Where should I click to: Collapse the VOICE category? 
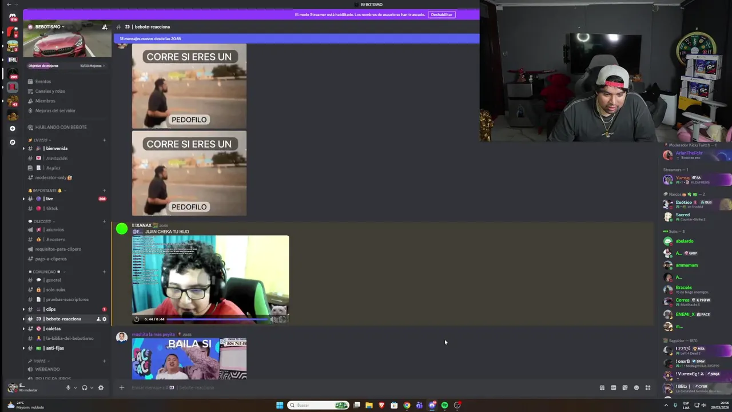click(40, 361)
